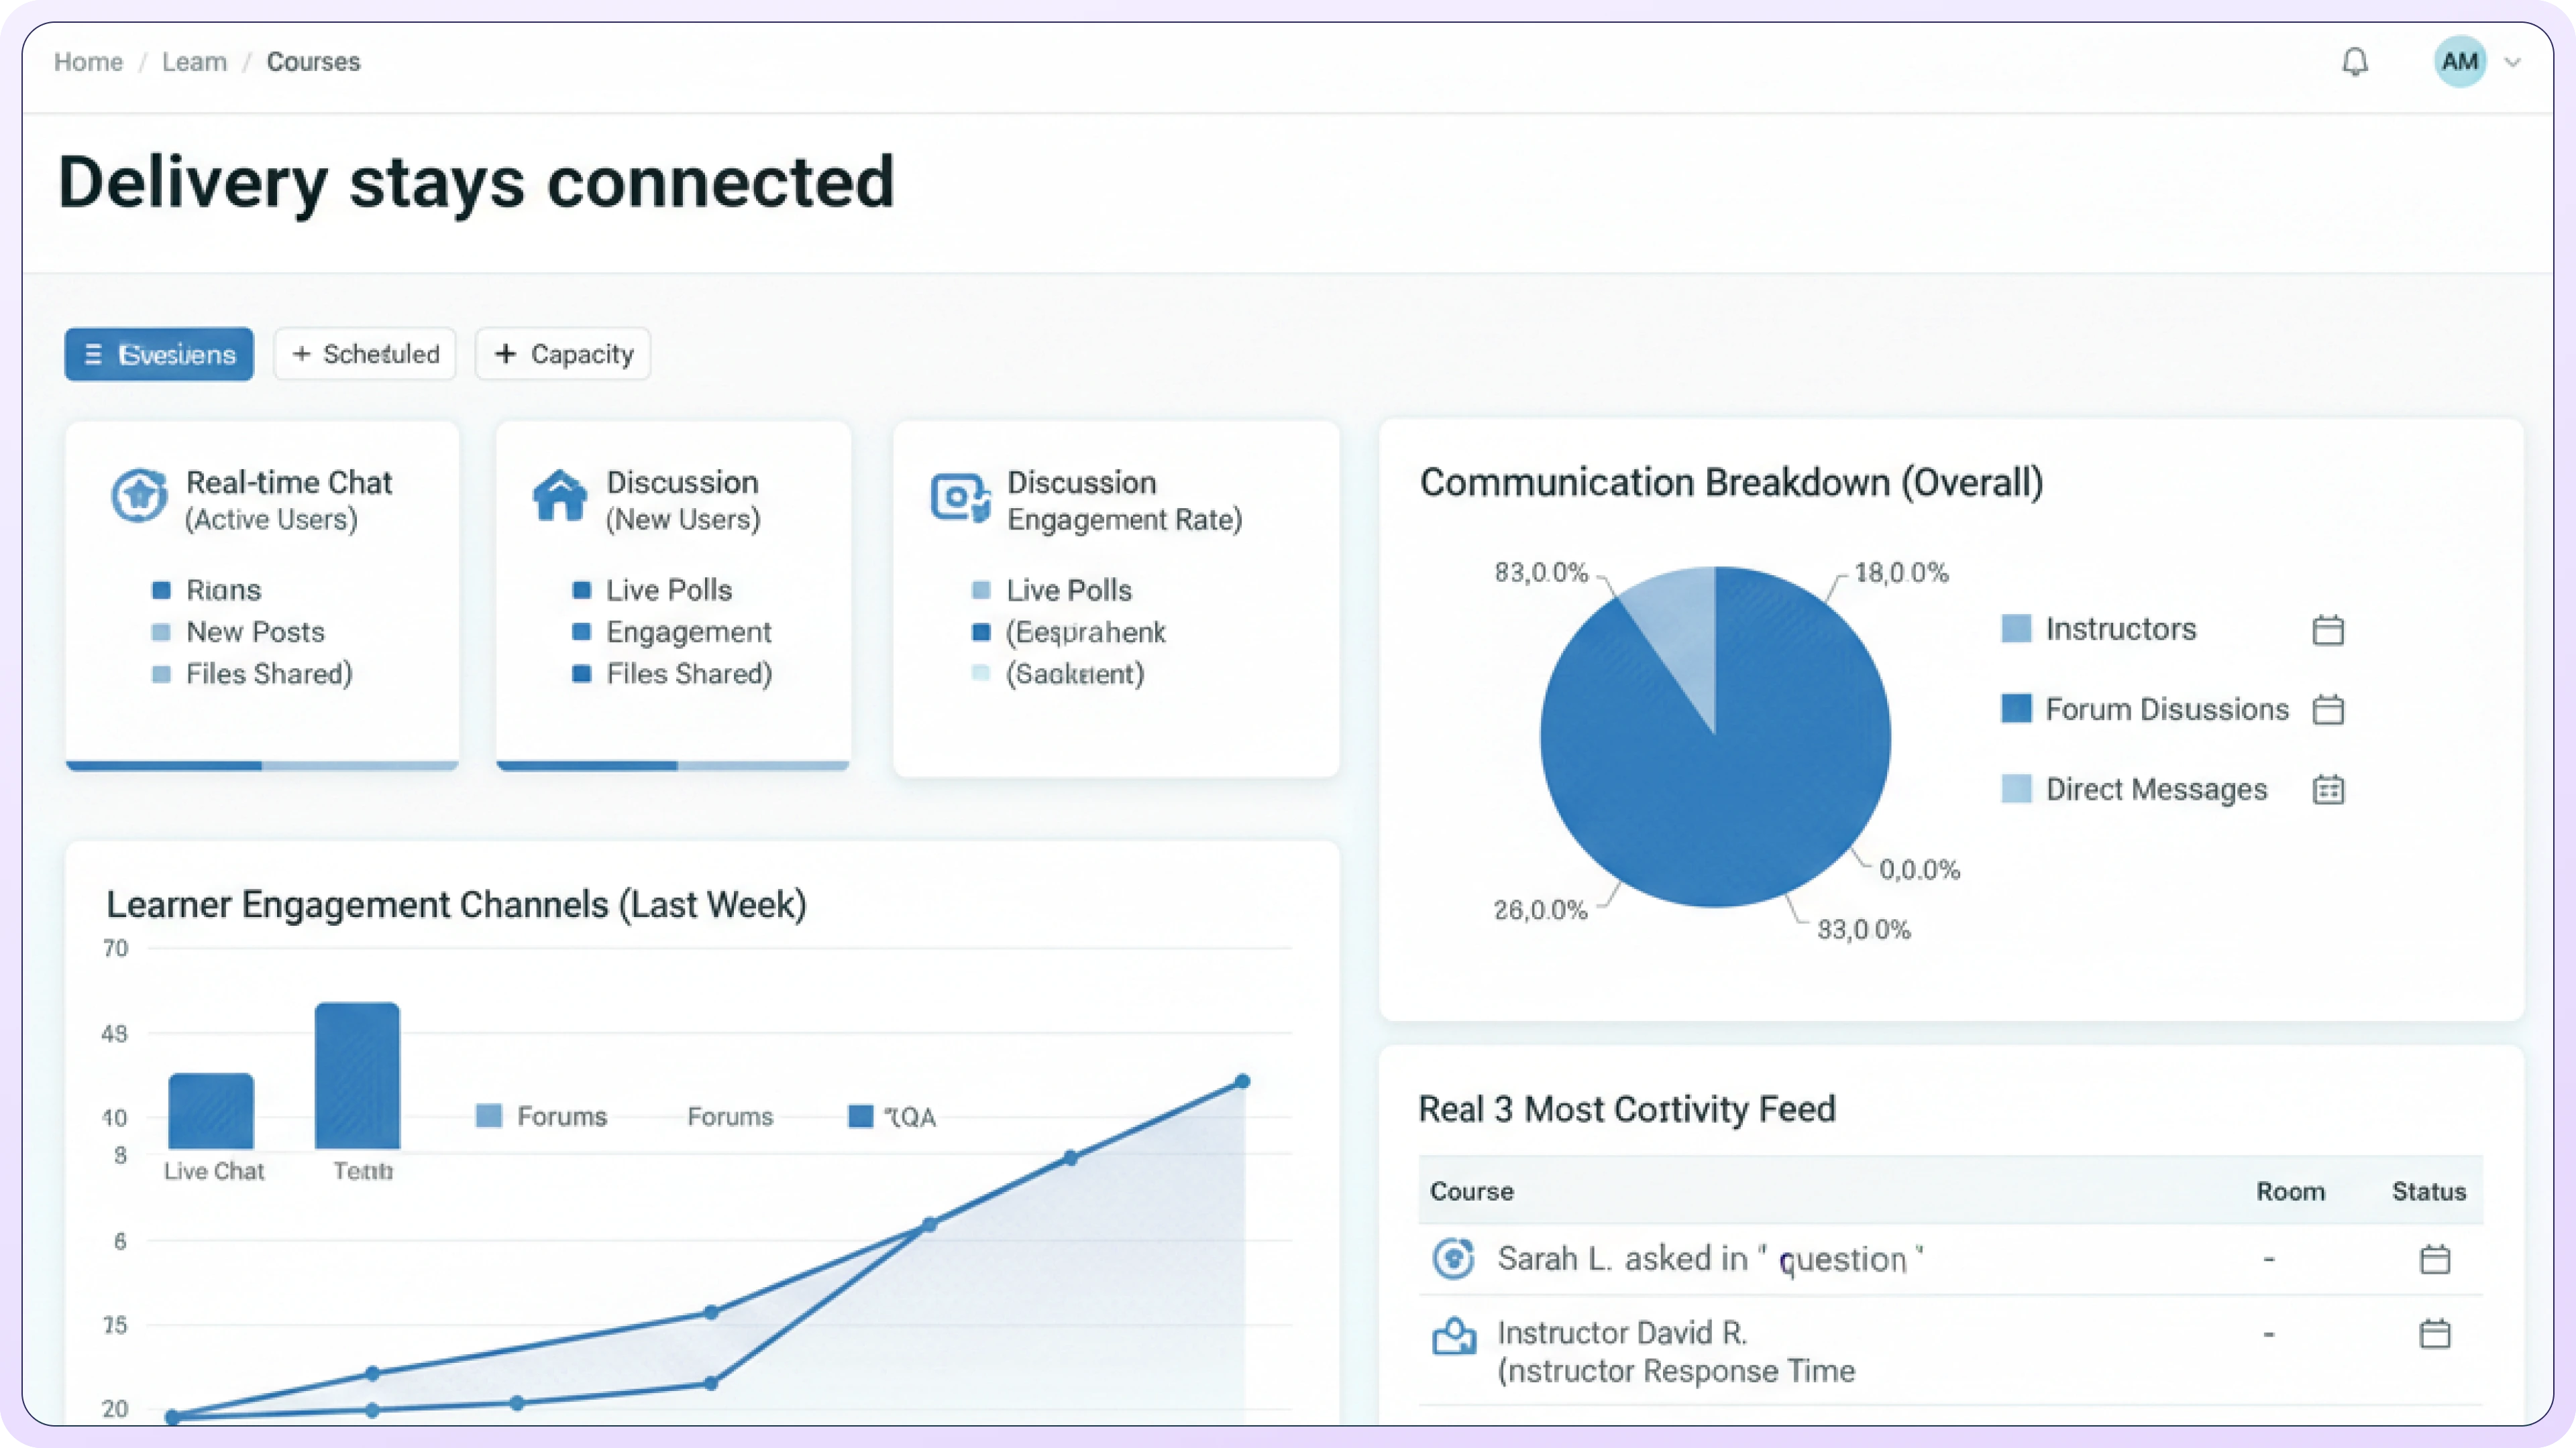Expand the Scheduled filter with plus sign
Image resolution: width=2576 pixels, height=1448 pixels.
pyautogui.click(x=365, y=354)
